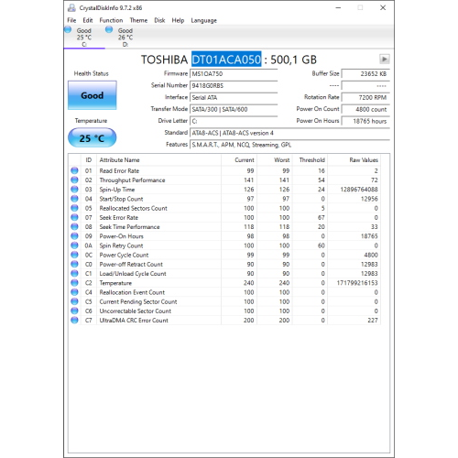
Task: Click status orb for Start/Stop Count
Action: pyautogui.click(x=74, y=199)
